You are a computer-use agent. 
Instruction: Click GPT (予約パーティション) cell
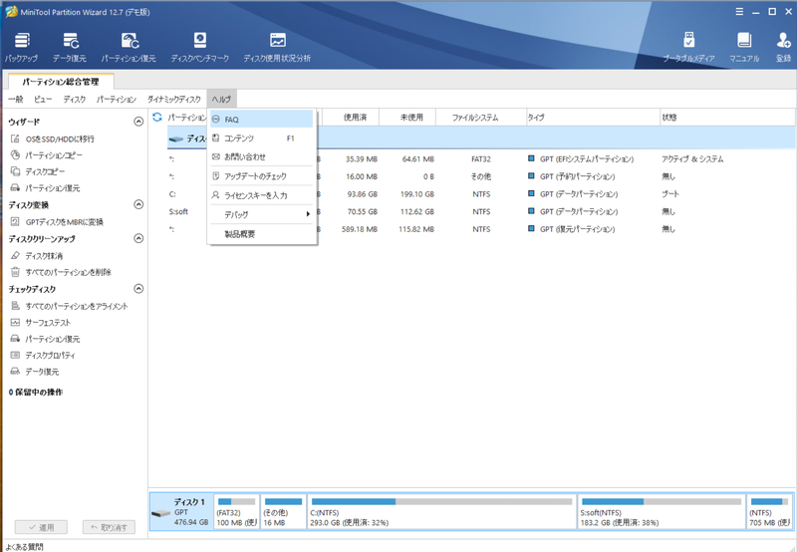(x=578, y=176)
